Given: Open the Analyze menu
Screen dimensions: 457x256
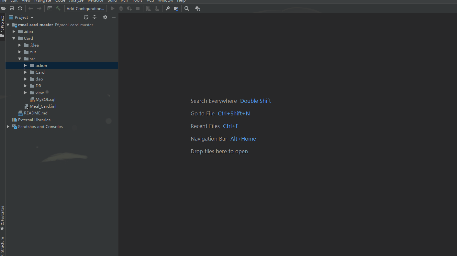Looking at the screenshot, I should point(76,1).
